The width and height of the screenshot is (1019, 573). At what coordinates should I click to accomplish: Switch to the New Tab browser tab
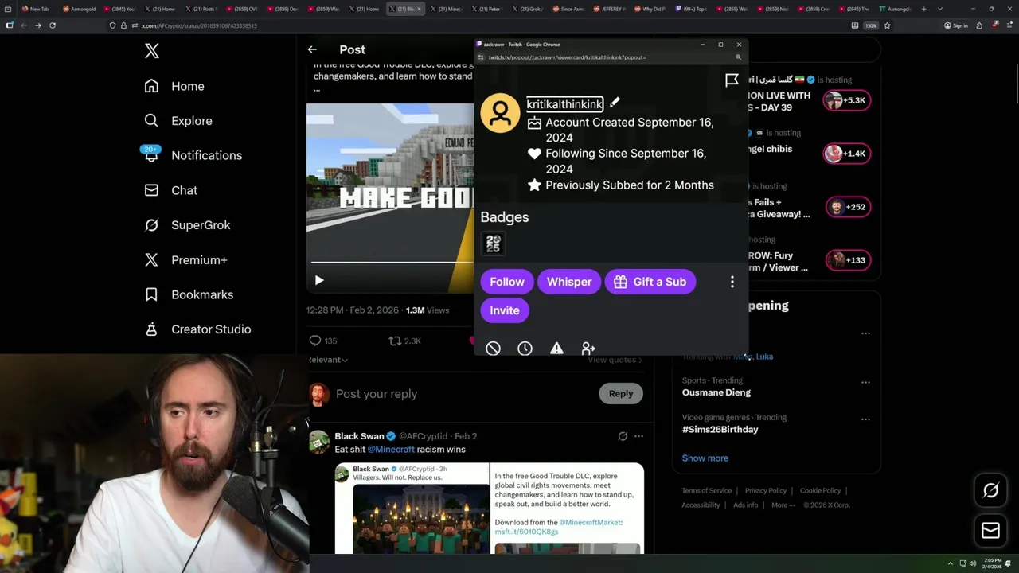coord(34,9)
